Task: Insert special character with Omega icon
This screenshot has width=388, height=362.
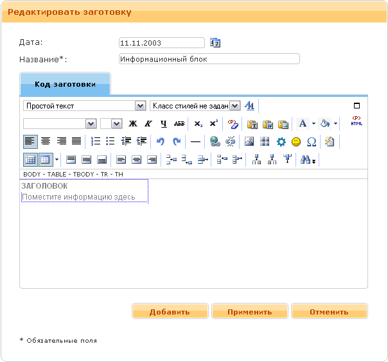Action: [312, 141]
